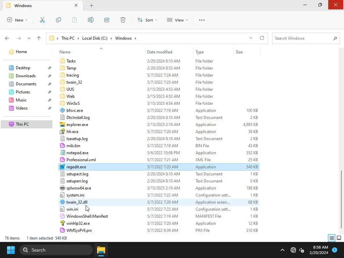The image size is (344, 258).
Task: Click the bfsvc.exe file icon
Action: point(62,110)
